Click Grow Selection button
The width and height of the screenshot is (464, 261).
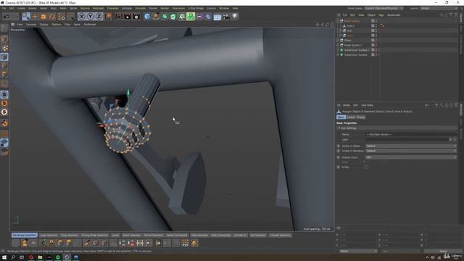click(132, 235)
